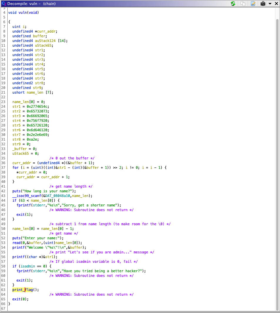
Task: Click the "If global isadmin variable is 0" comment
Action: [93, 262]
